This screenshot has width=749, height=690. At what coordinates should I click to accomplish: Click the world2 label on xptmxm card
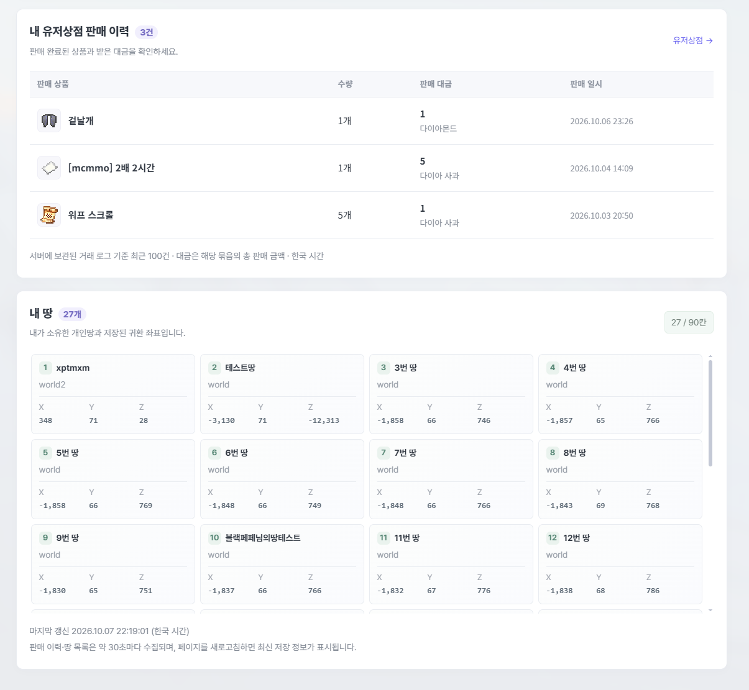(52, 384)
